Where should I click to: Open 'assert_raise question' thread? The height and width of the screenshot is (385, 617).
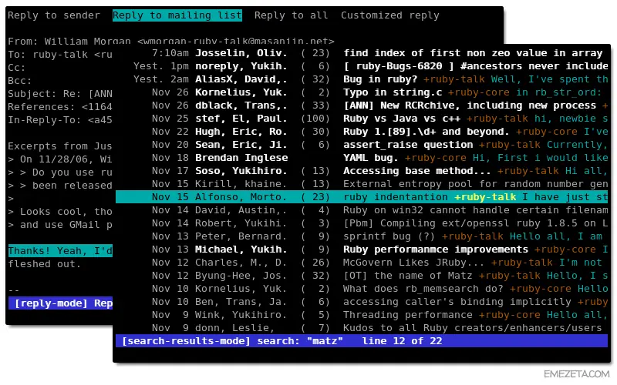tap(362, 145)
